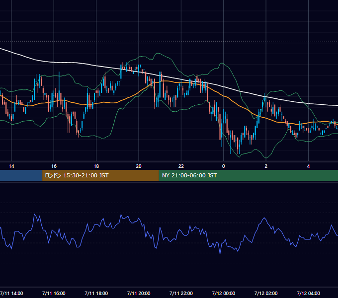Click the 7/12 02:00 time label
This screenshot has height=298, width=338.
click(266, 293)
